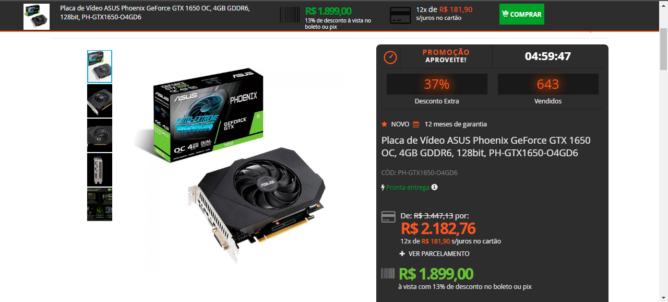Select the third thumbnail showing the card side
The height and width of the screenshot is (302, 668).
coord(100,135)
